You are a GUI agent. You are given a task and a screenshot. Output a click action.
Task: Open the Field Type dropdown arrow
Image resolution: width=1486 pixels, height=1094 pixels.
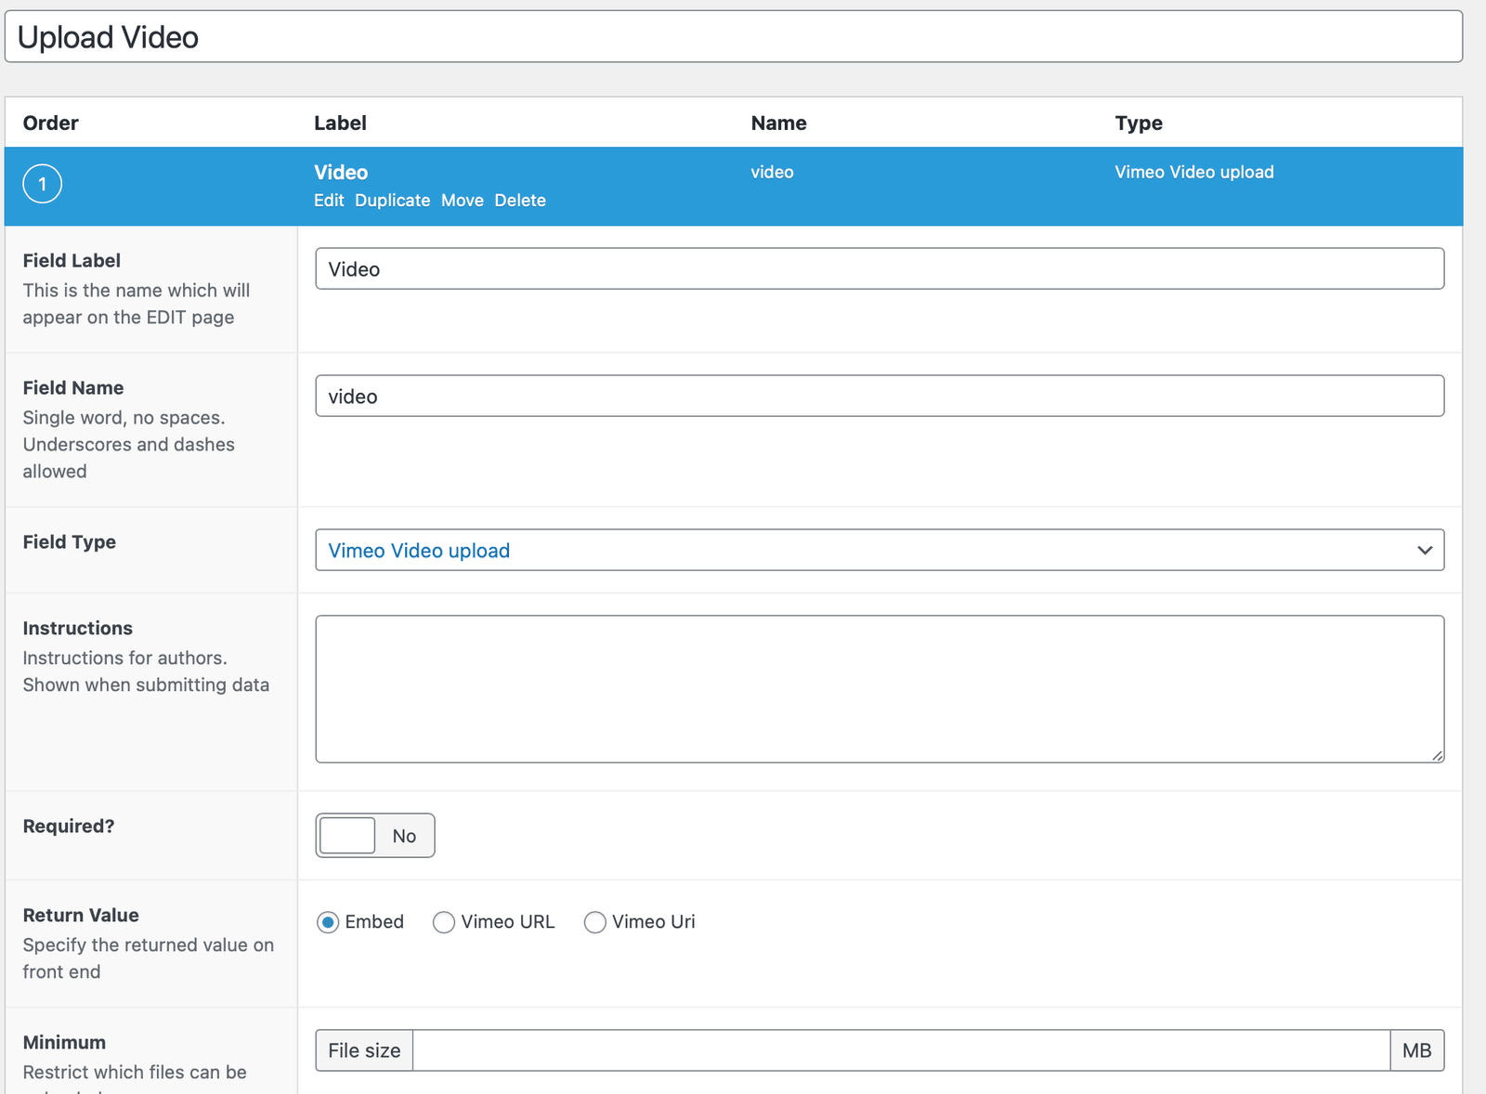pyautogui.click(x=1425, y=550)
